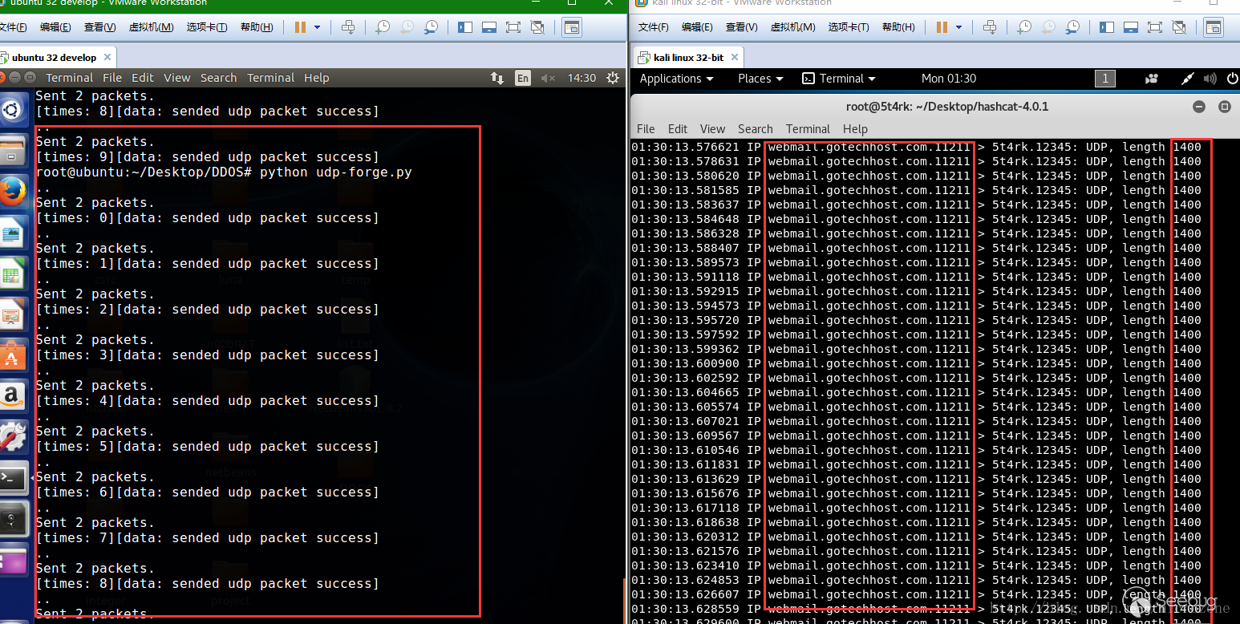
Task: Launch Firefox from Ubuntu dock
Action: (x=14, y=192)
